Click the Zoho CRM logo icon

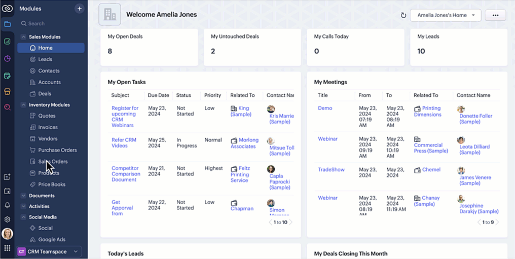click(x=7, y=8)
